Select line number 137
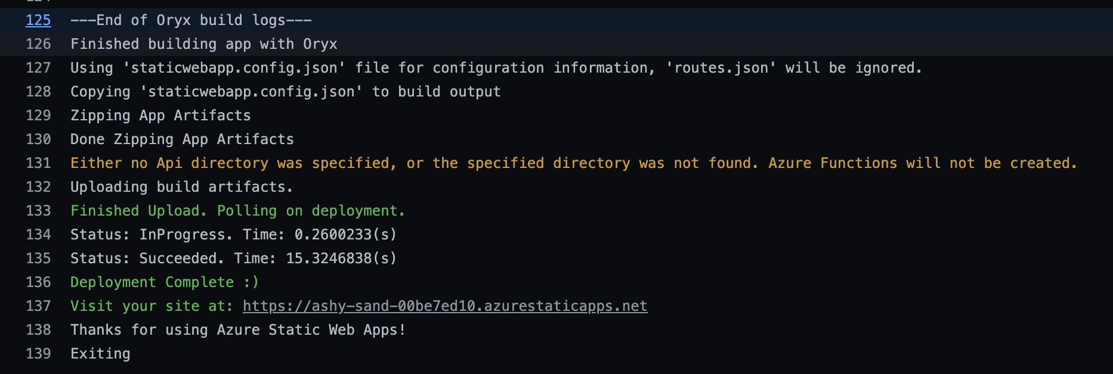 [x=38, y=306]
